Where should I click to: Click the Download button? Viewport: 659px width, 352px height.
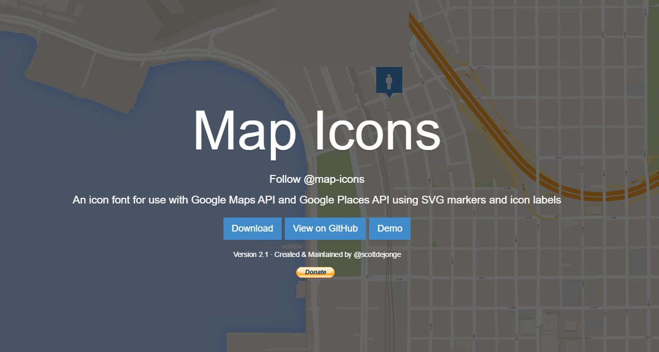pos(253,228)
